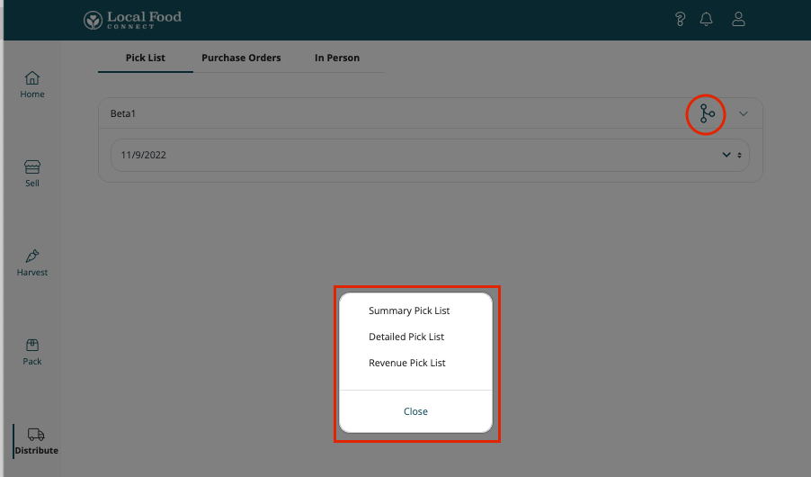Screen dimensions: 811x477
Task: Open the help question mark icon
Action: tap(681, 20)
